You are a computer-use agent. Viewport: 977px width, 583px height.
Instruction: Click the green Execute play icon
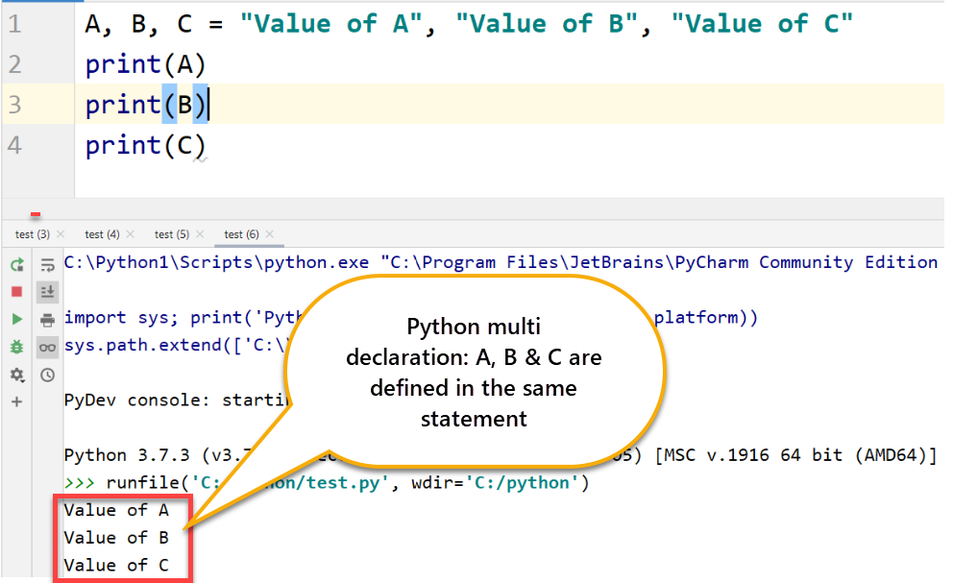tap(17, 319)
